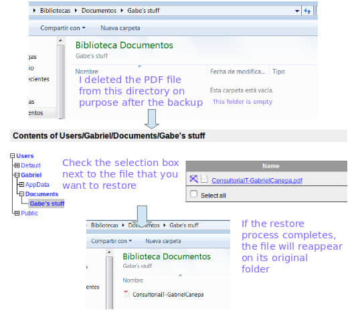
Task: Open the ConsultoriaIT-GabrielCanepa.pdf link
Action: click(257, 181)
